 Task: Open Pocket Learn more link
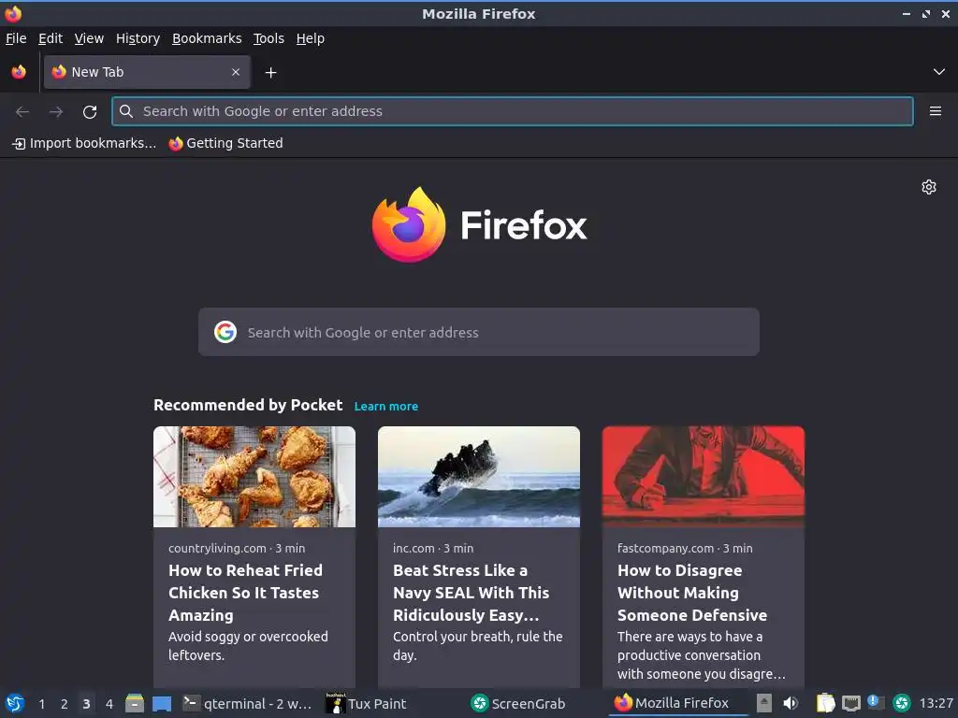click(386, 406)
